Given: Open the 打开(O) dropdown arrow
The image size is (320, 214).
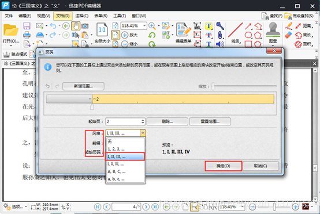Looking at the screenshot, I should 10,45.
